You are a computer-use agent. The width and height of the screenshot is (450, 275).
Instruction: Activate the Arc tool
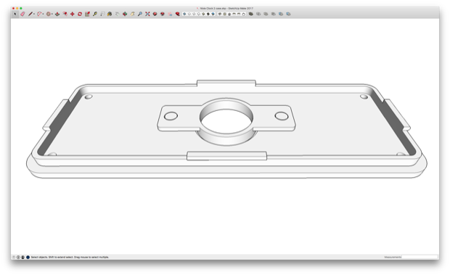pos(39,14)
